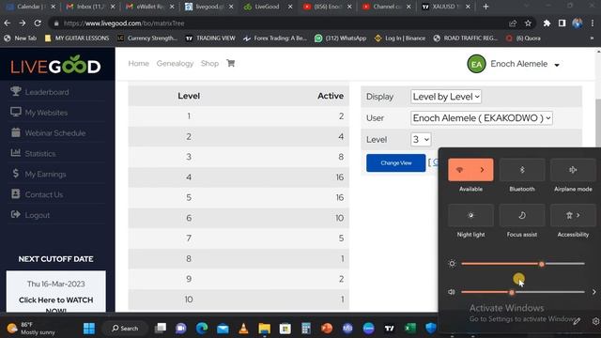Viewport: 601px width, 338px height.
Task: Go back in browser
Action: pos(8,23)
